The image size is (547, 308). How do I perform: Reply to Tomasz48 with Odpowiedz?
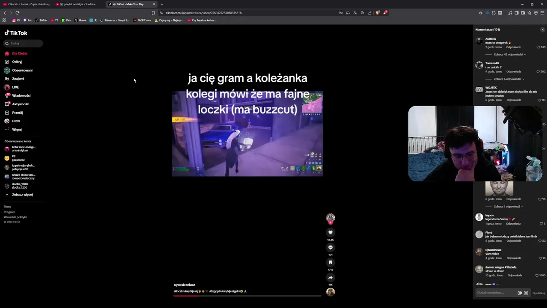point(514,71)
